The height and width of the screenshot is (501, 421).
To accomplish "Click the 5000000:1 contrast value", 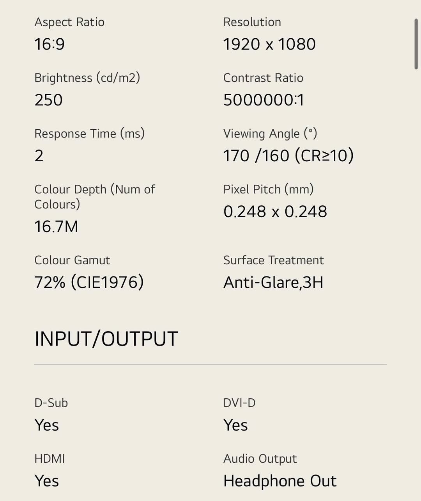I will pos(264,100).
